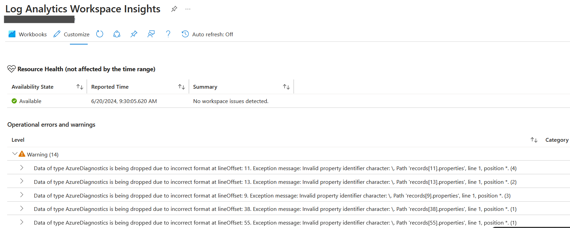Viewport: 570px width, 228px height.
Task: Click the orange warning triangle icon
Action: tap(22, 154)
